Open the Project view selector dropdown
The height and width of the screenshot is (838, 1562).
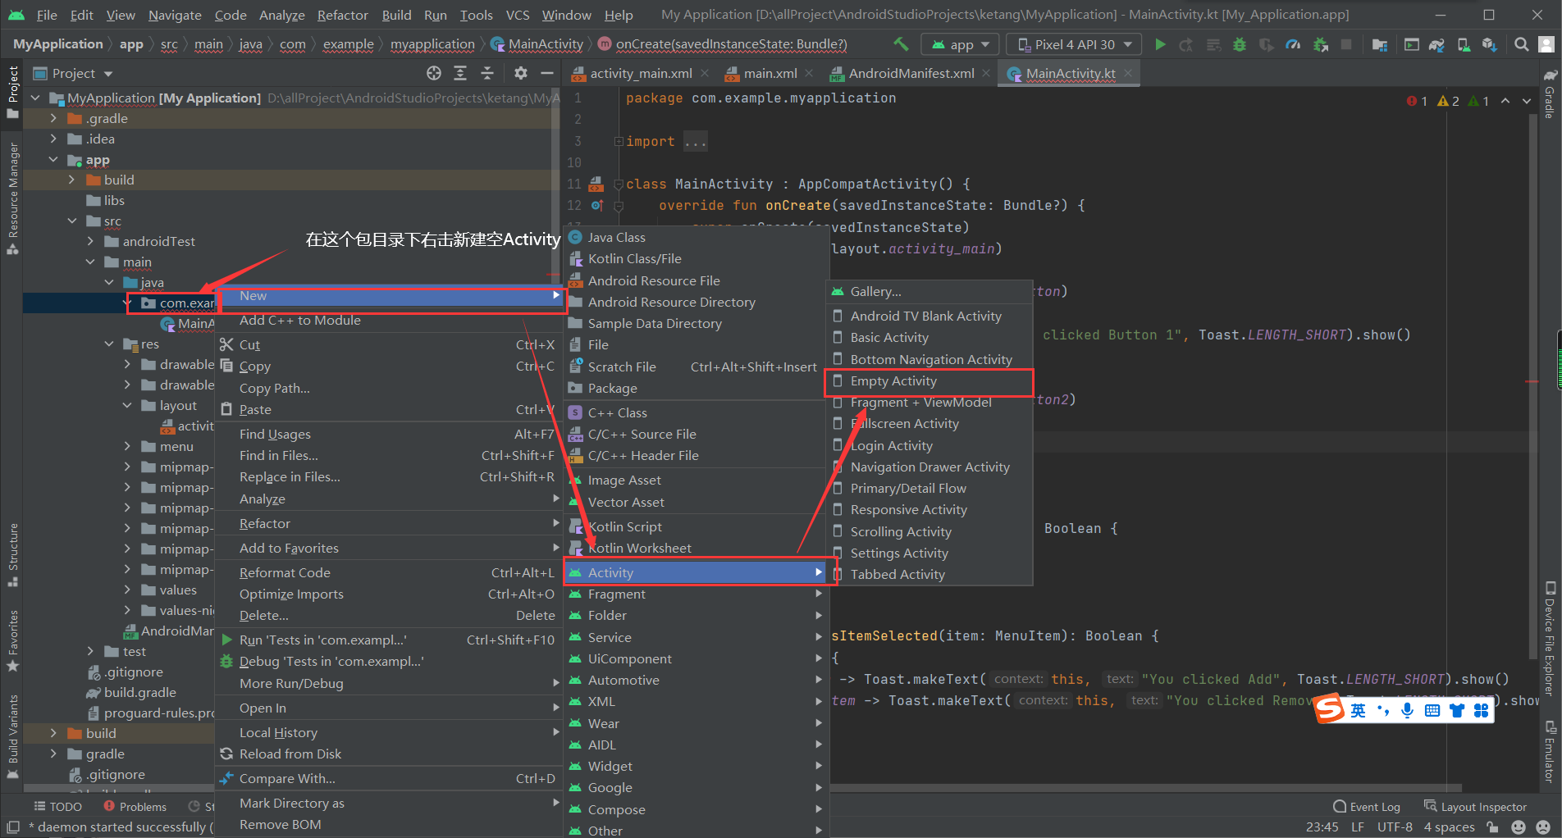click(73, 73)
